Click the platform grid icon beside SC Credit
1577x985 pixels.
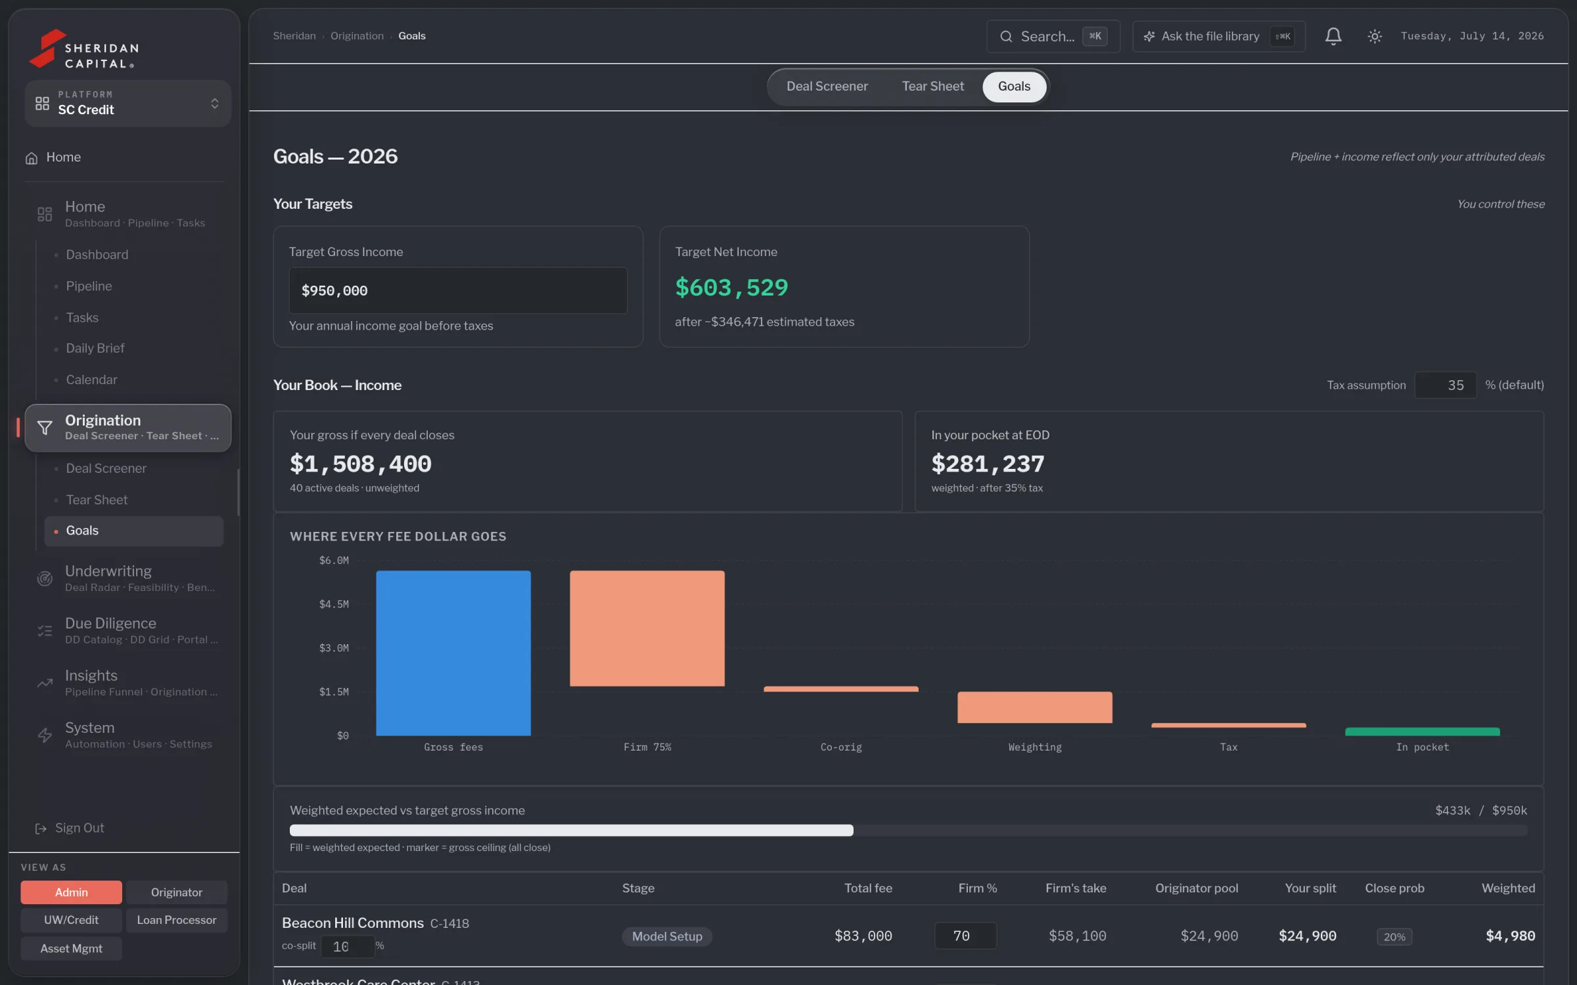pos(42,103)
